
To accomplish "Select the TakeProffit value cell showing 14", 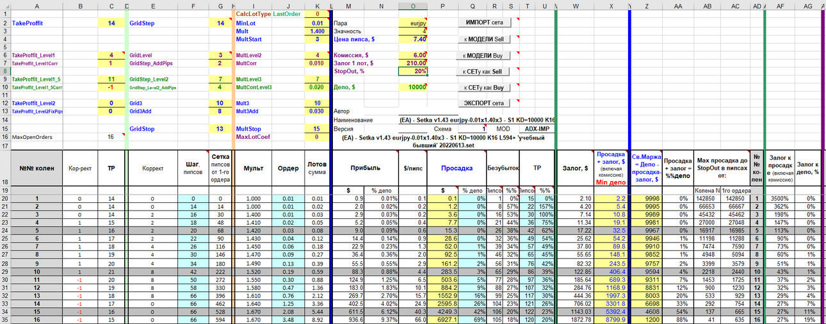I will pos(111,22).
